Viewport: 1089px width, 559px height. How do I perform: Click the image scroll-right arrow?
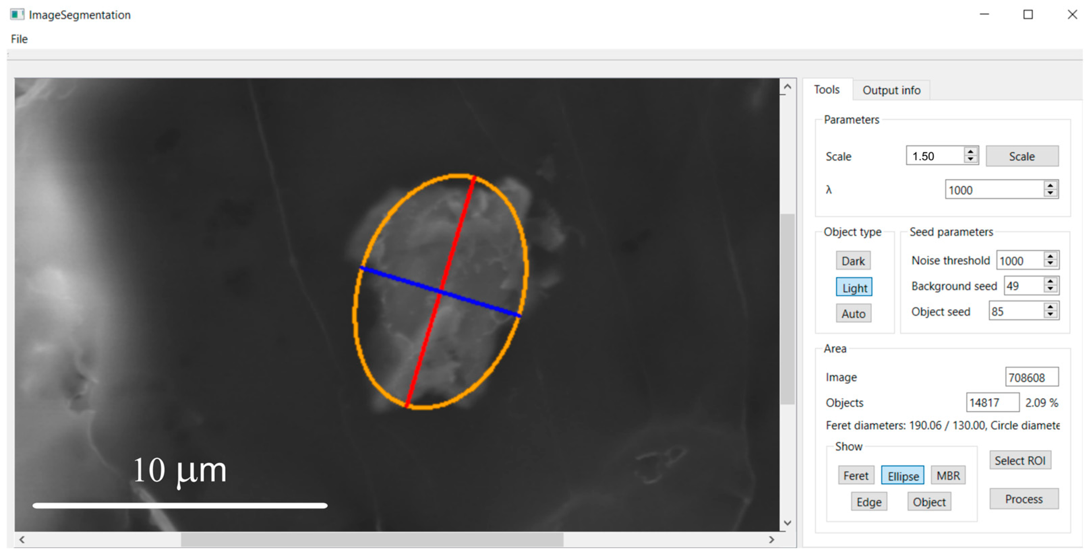771,539
